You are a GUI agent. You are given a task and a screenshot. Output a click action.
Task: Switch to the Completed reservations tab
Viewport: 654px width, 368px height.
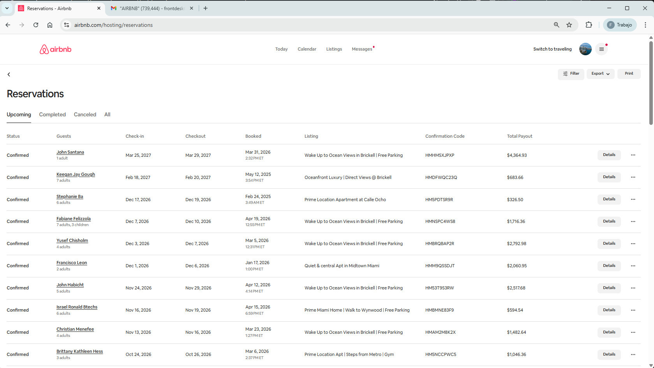(x=52, y=114)
